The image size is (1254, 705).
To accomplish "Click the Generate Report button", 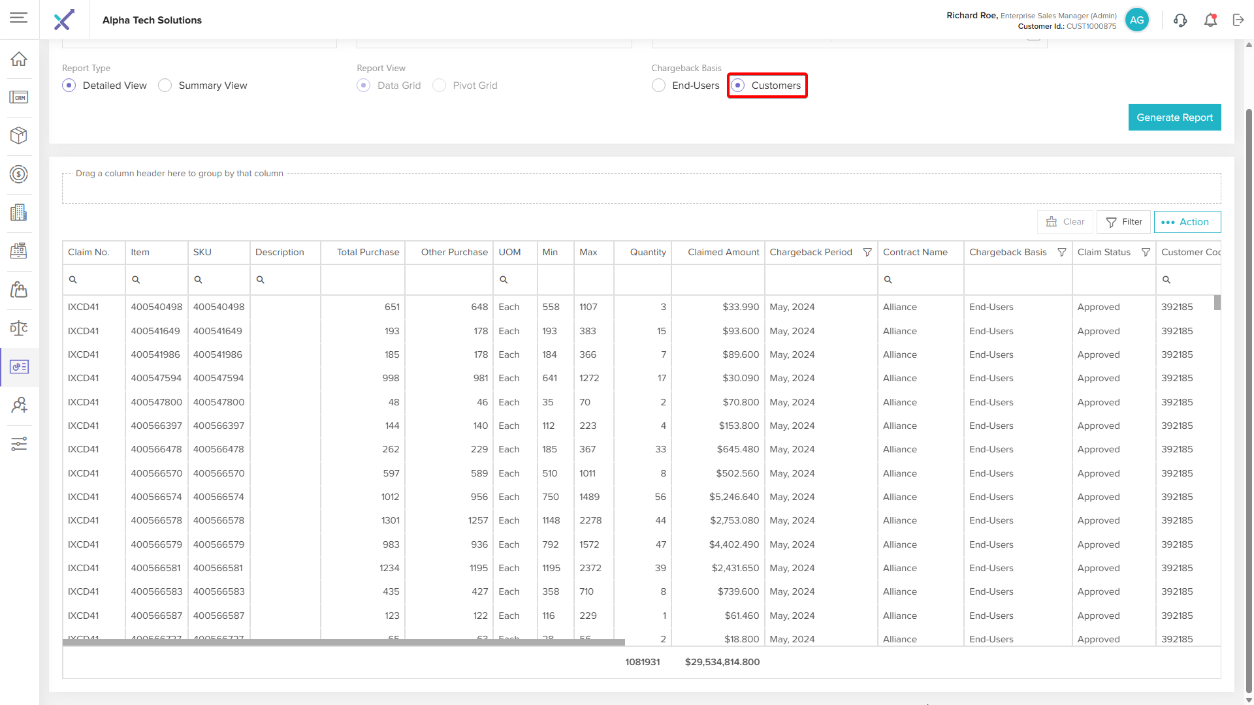I will pyautogui.click(x=1174, y=117).
